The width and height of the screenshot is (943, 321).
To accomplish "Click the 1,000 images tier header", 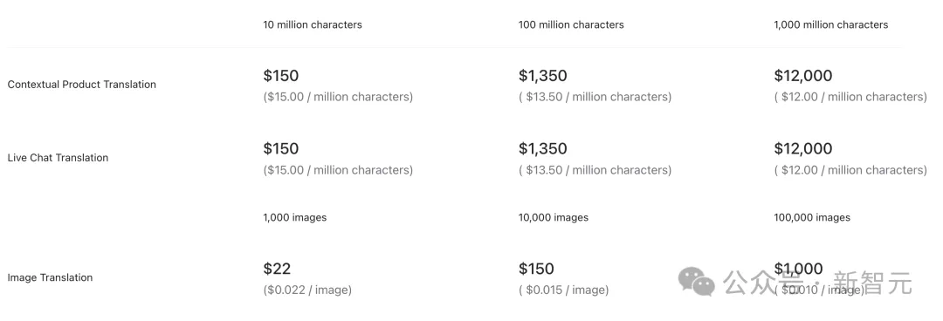I will 295,217.
